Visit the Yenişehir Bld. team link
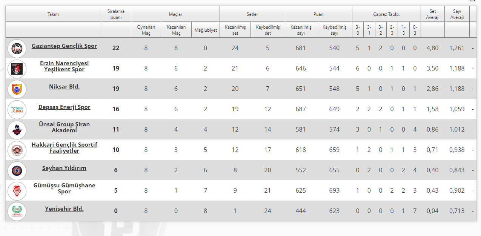 point(64,209)
